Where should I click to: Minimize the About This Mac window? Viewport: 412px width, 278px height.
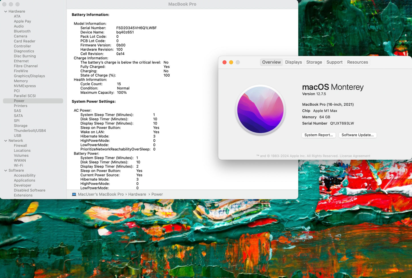coord(231,62)
